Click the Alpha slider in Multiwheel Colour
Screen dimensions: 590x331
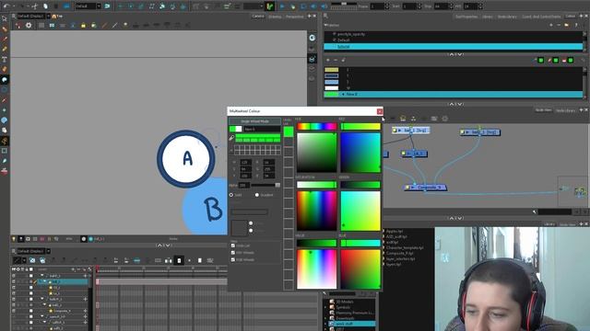(265, 185)
